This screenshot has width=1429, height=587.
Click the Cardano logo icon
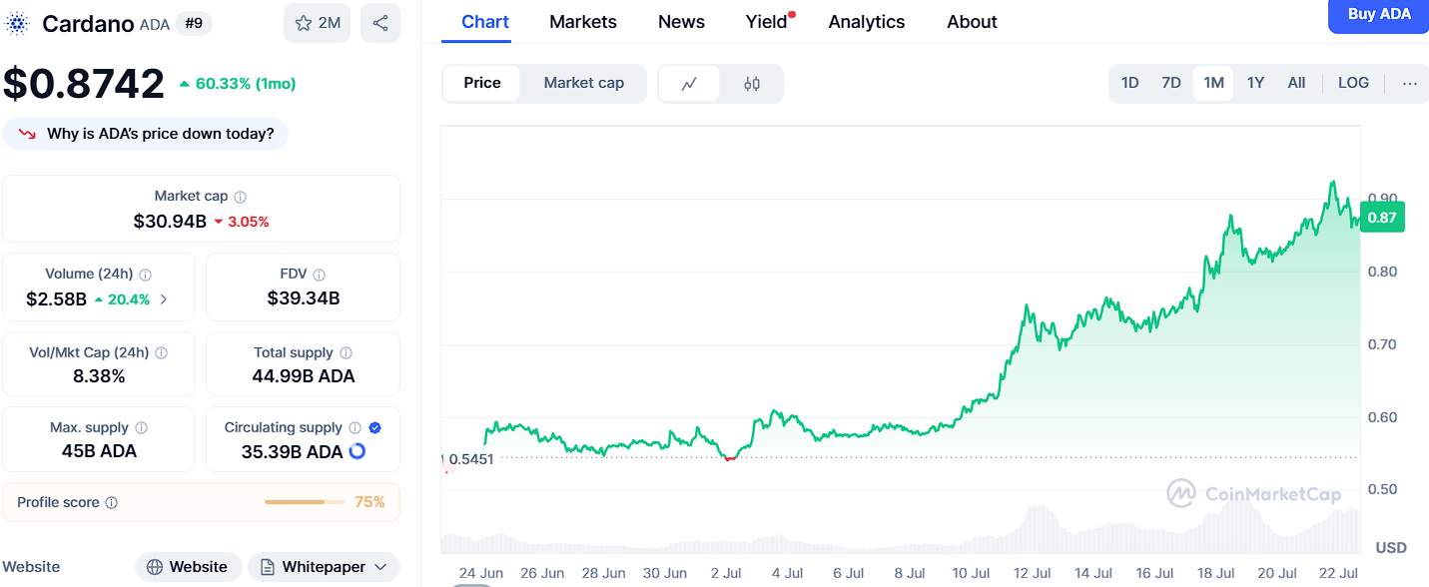tap(18, 23)
